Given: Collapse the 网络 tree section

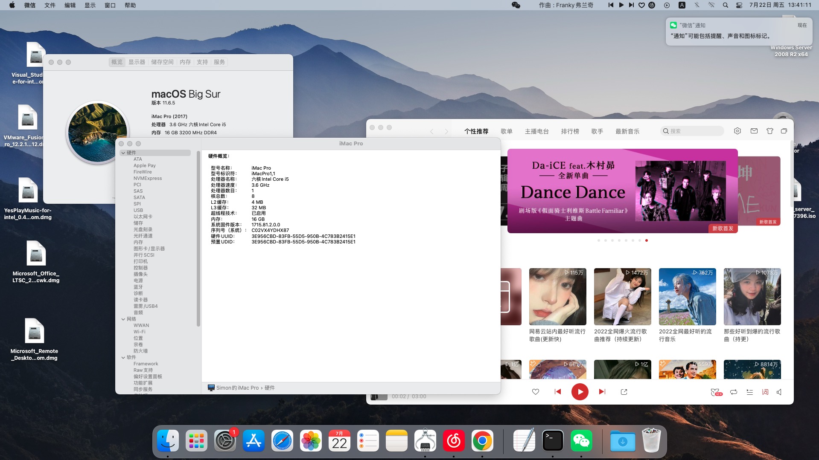Looking at the screenshot, I should coord(123,319).
